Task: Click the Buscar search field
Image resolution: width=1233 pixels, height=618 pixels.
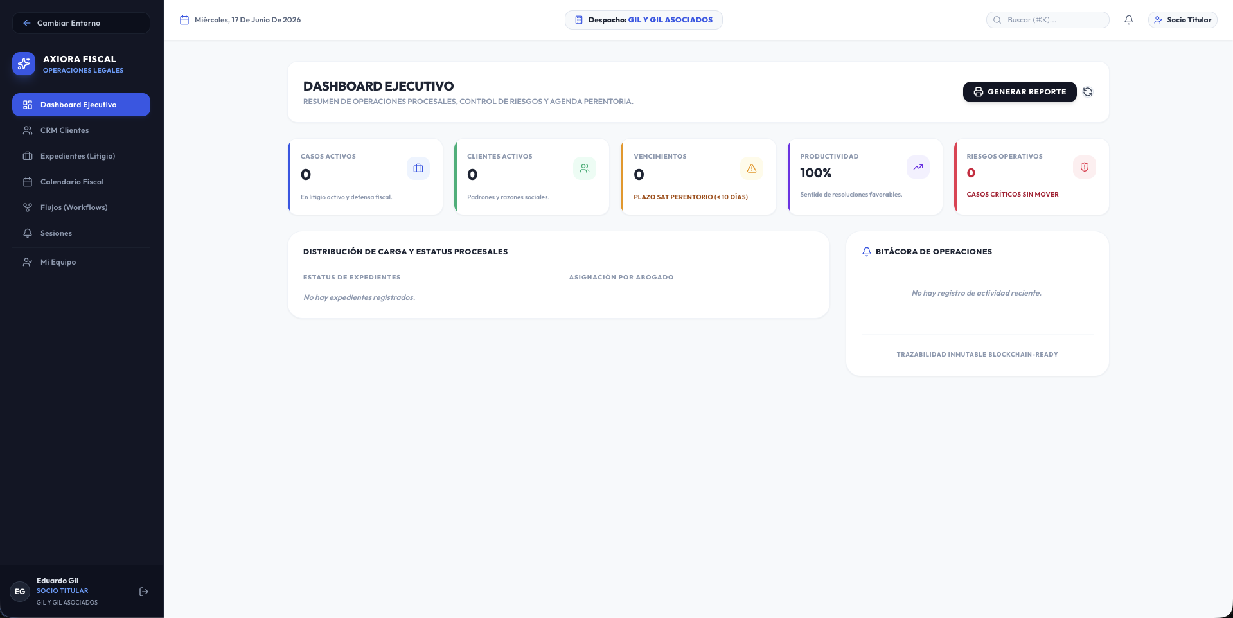Action: (1047, 20)
